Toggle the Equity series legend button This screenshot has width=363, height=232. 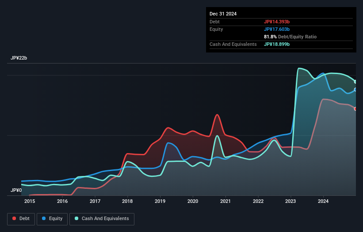pyautogui.click(x=52, y=219)
